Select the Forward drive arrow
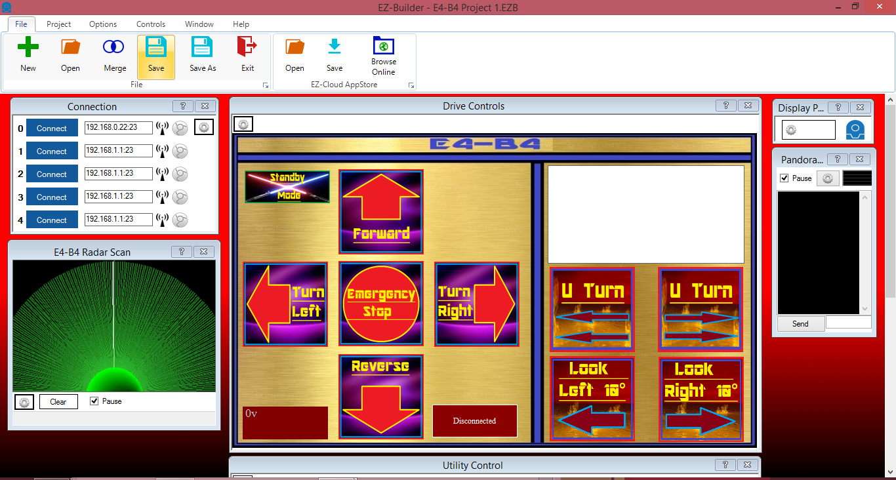896x480 pixels. pyautogui.click(x=380, y=211)
